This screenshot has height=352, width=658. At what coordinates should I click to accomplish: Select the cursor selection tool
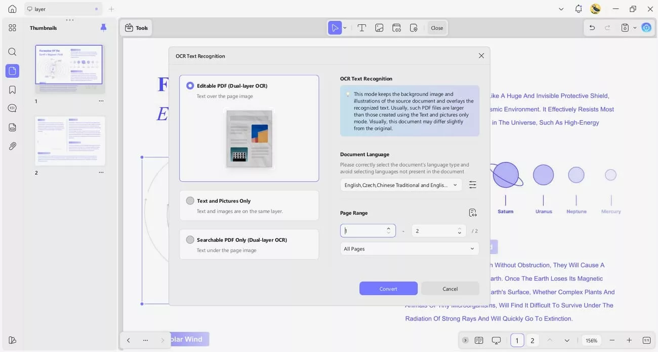(x=335, y=28)
